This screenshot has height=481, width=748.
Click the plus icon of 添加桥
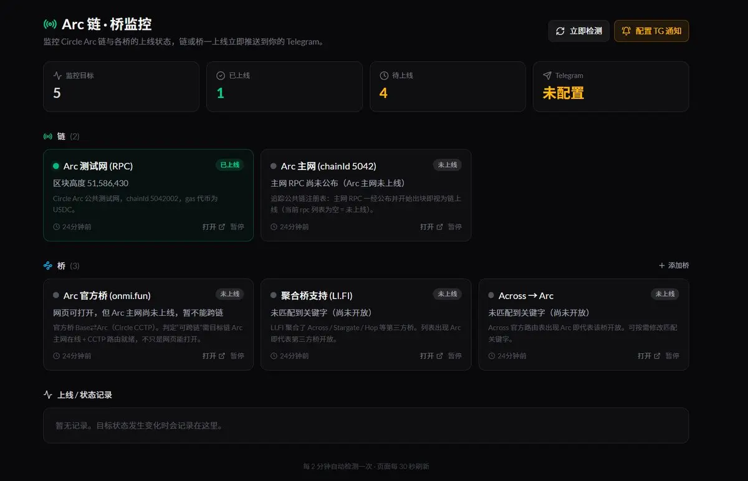tap(662, 265)
